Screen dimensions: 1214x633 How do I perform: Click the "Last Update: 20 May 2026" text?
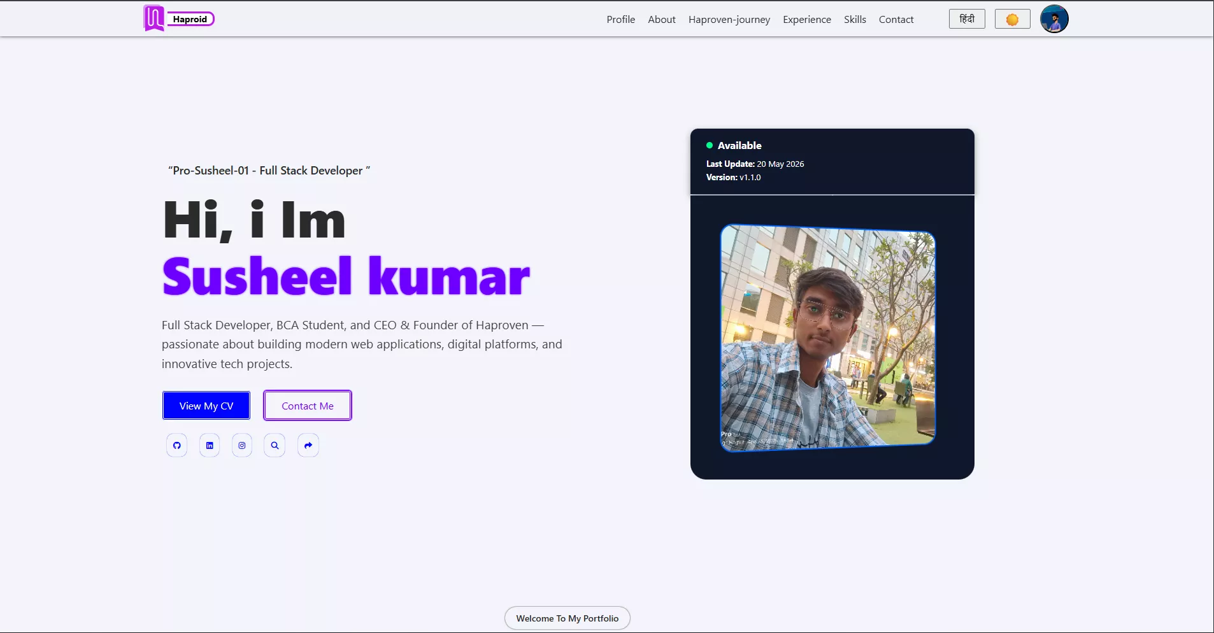coord(755,164)
